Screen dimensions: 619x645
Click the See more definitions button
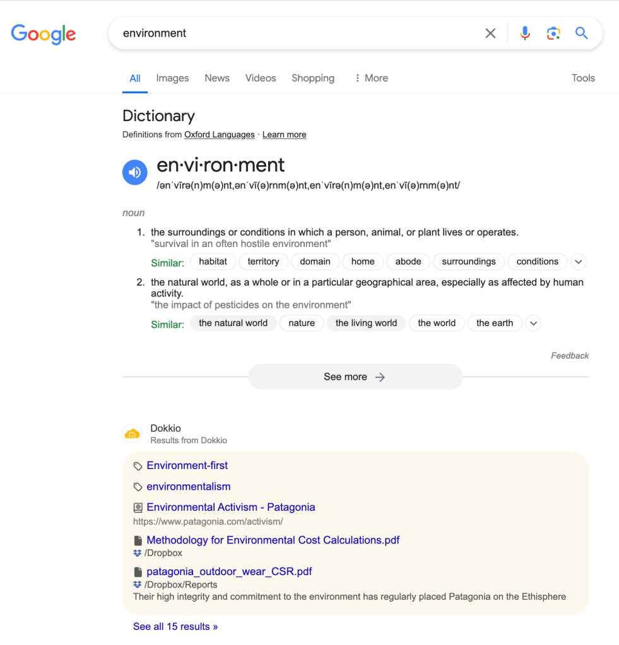[x=355, y=377]
